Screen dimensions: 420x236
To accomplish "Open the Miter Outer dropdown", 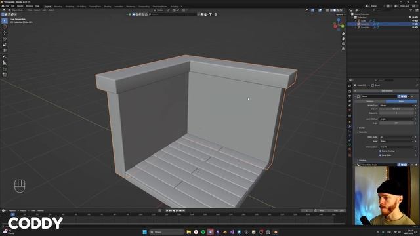I will [396, 137].
